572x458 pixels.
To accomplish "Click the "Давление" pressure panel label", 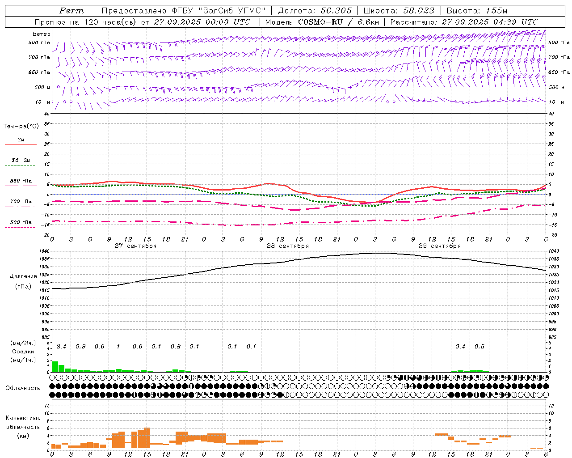I will [23, 276].
